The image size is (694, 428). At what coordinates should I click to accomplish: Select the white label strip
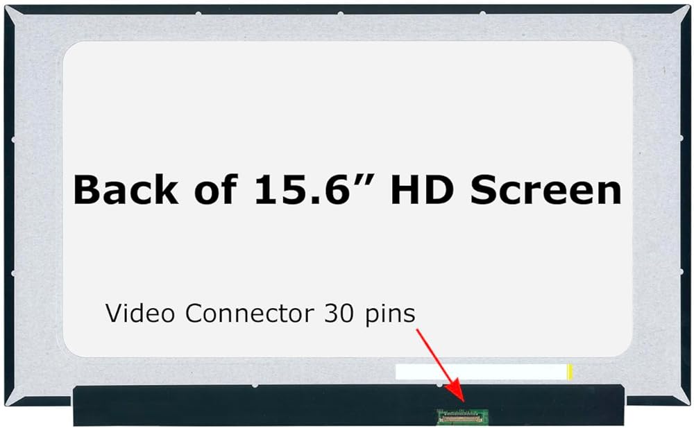482,372
